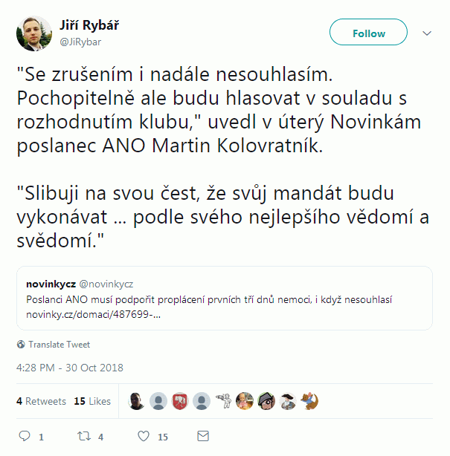This screenshot has width=450, height=456.
Task: Click the Translate Tweet globe icon
Action: click(21, 345)
